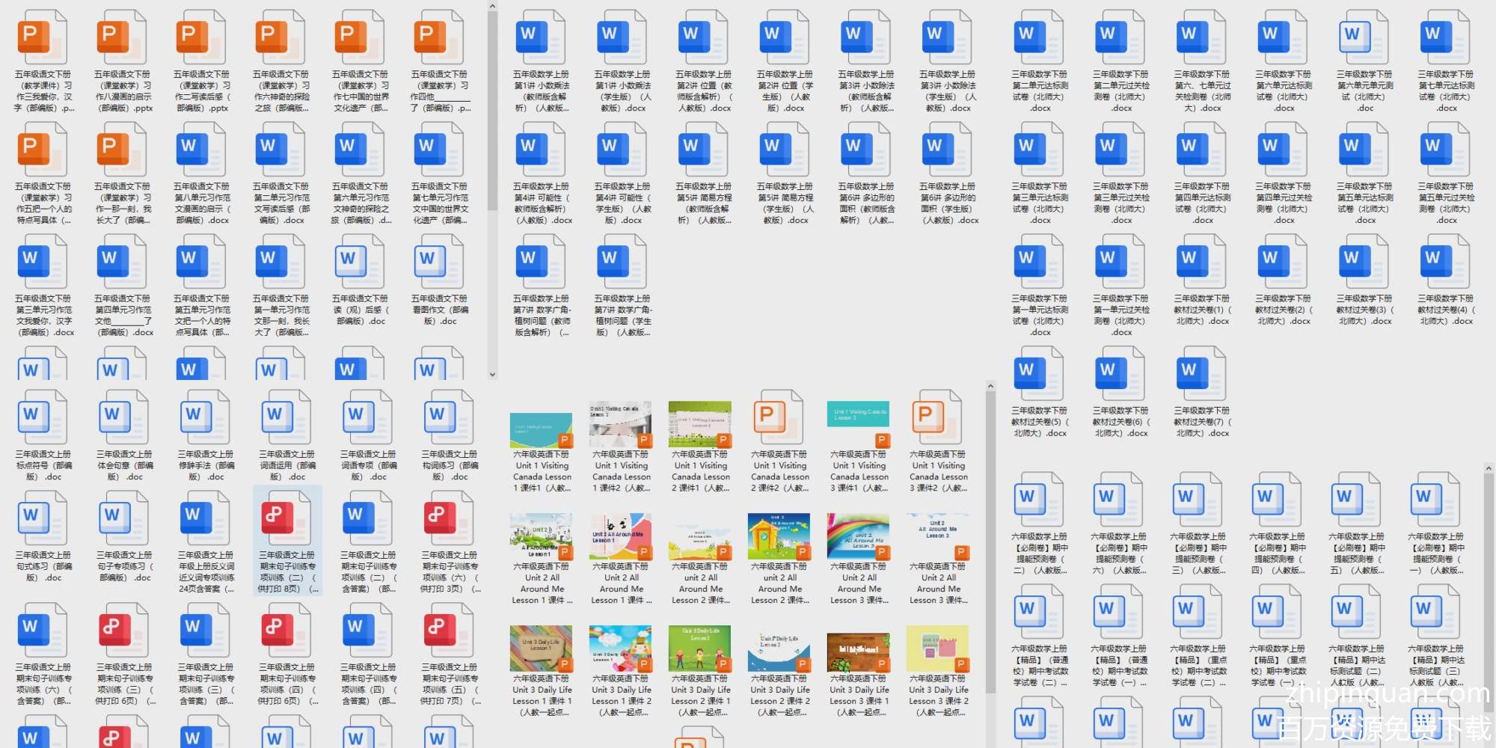Screen dimensions: 1496x748
Task: Select Word icon for 第5讲 简易方程（学生版）
Action: point(785,148)
